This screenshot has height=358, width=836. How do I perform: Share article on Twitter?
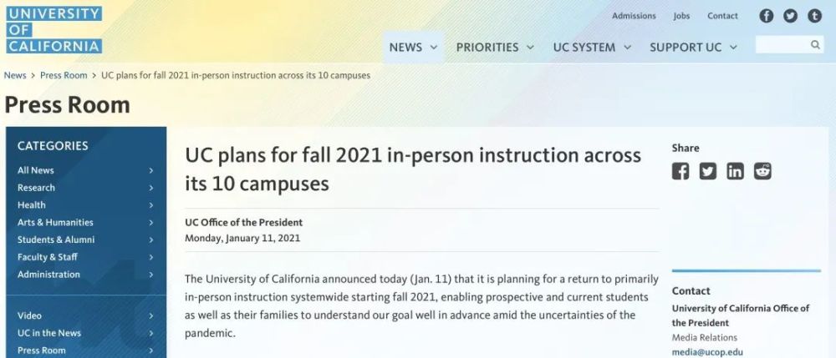tap(708, 171)
